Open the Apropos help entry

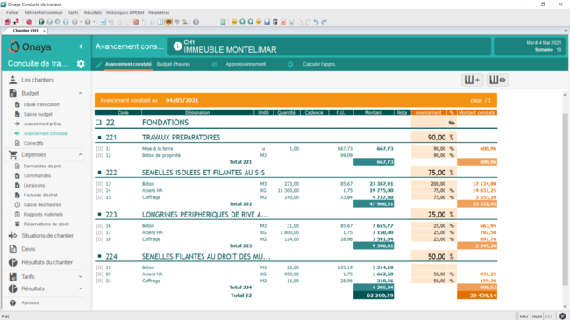tap(30, 302)
